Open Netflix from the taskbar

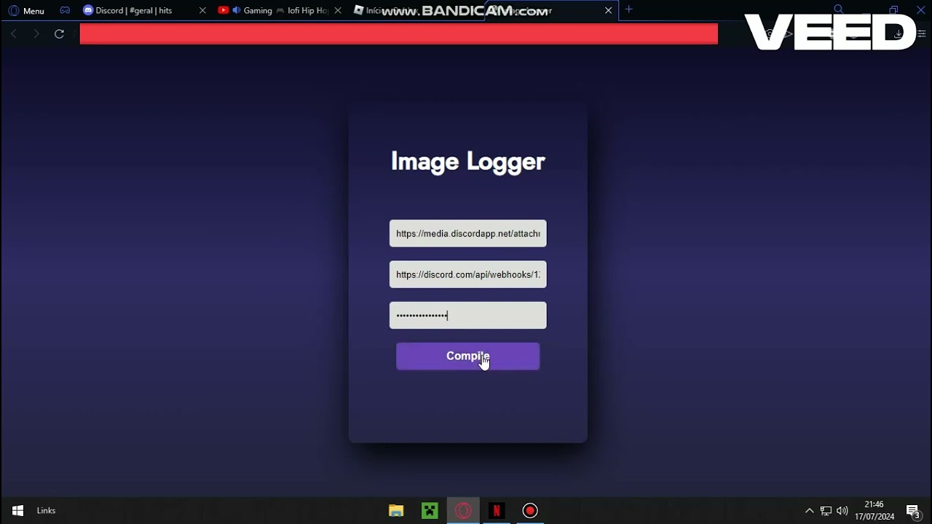497,511
